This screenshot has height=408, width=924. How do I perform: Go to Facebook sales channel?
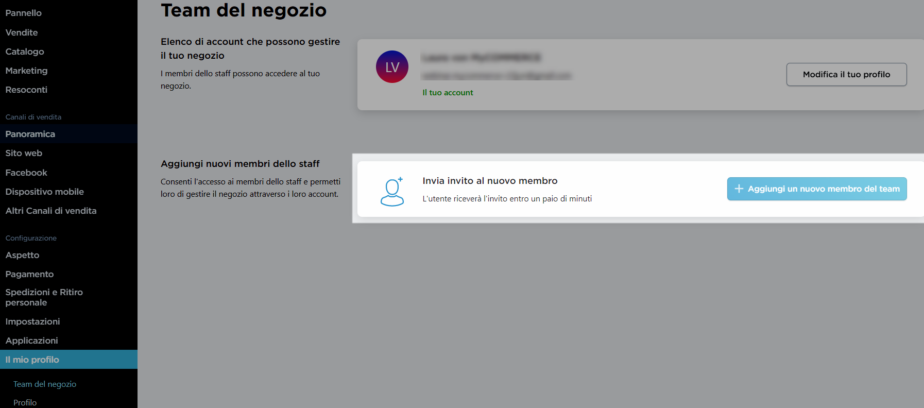(x=26, y=173)
